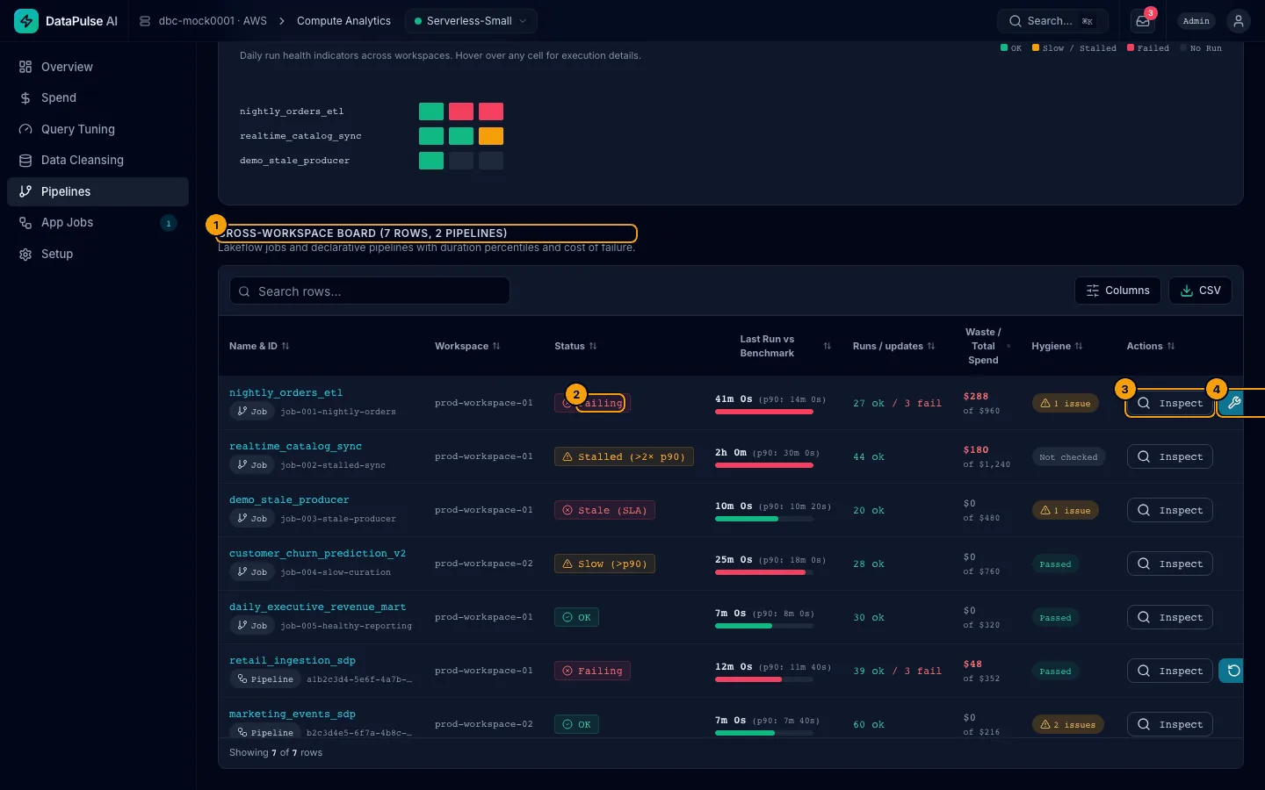The image size is (1265, 790).
Task: Open the daily_executive_revenue_mart link
Action: [317, 607]
